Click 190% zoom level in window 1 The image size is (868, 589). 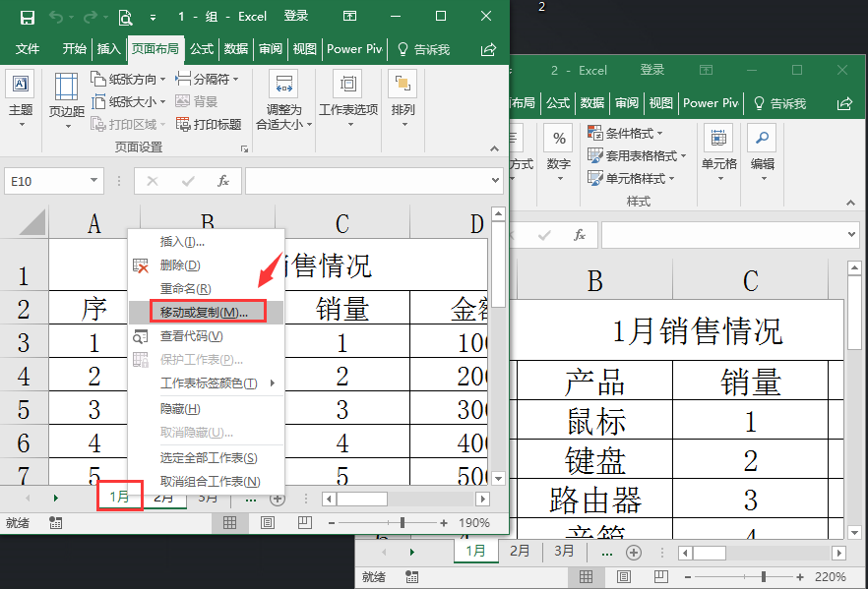[x=474, y=523]
